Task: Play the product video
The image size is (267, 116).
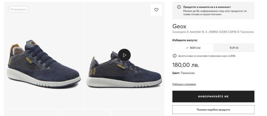Action: tap(124, 55)
